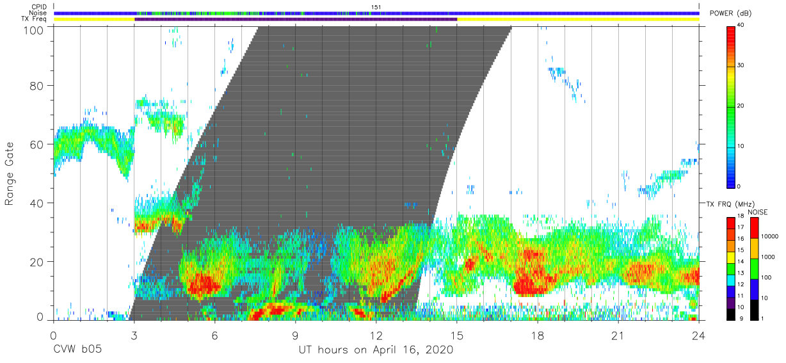Viewport: 786px width, 363px height.
Task: Click x-axis tick label 3
Action: coord(134,335)
